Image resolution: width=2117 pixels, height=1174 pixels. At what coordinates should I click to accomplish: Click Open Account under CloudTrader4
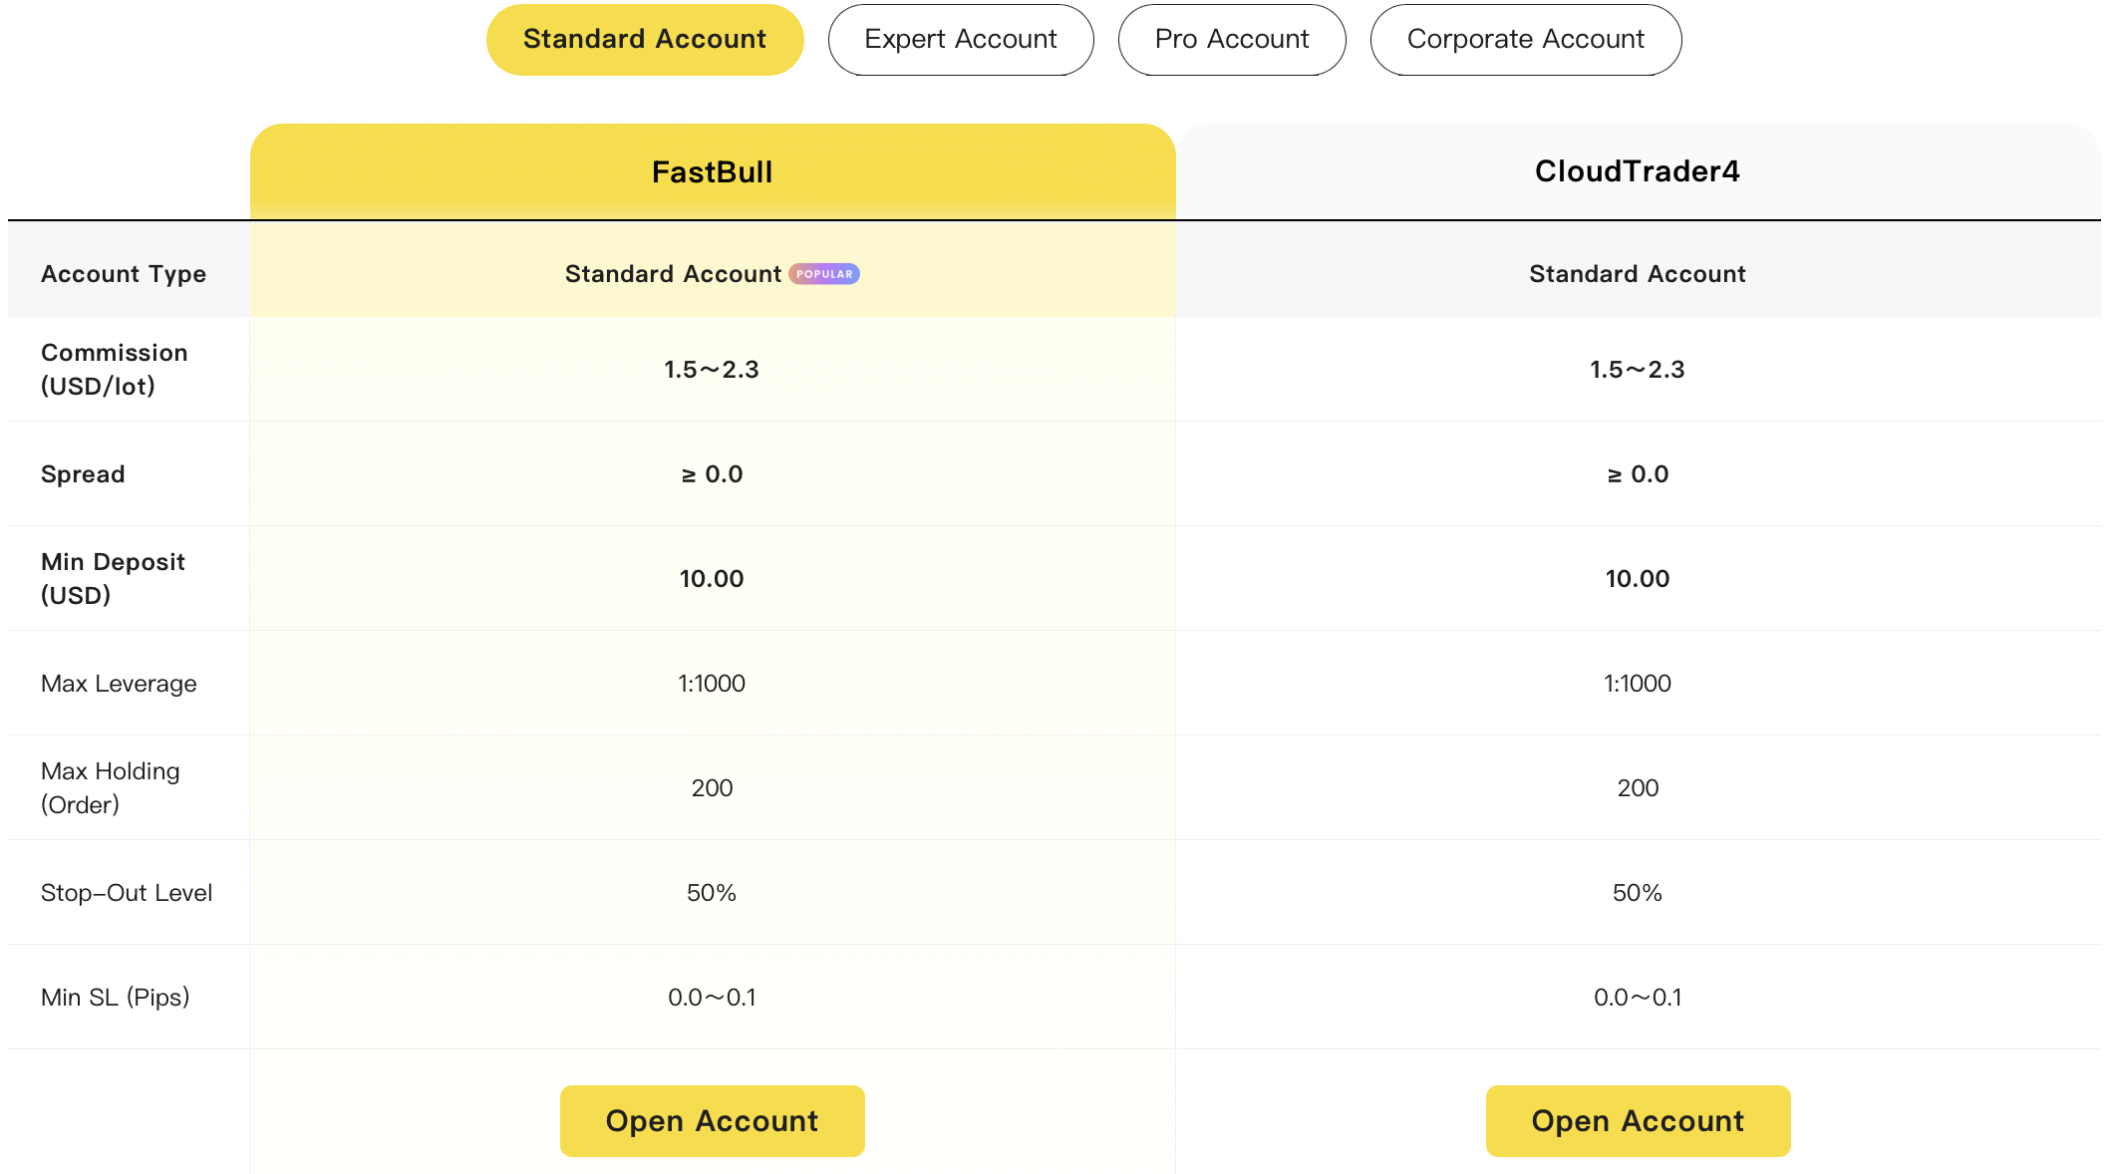[x=1639, y=1121]
